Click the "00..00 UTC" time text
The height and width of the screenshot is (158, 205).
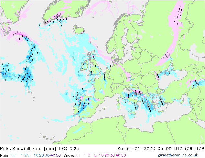pos(170,149)
